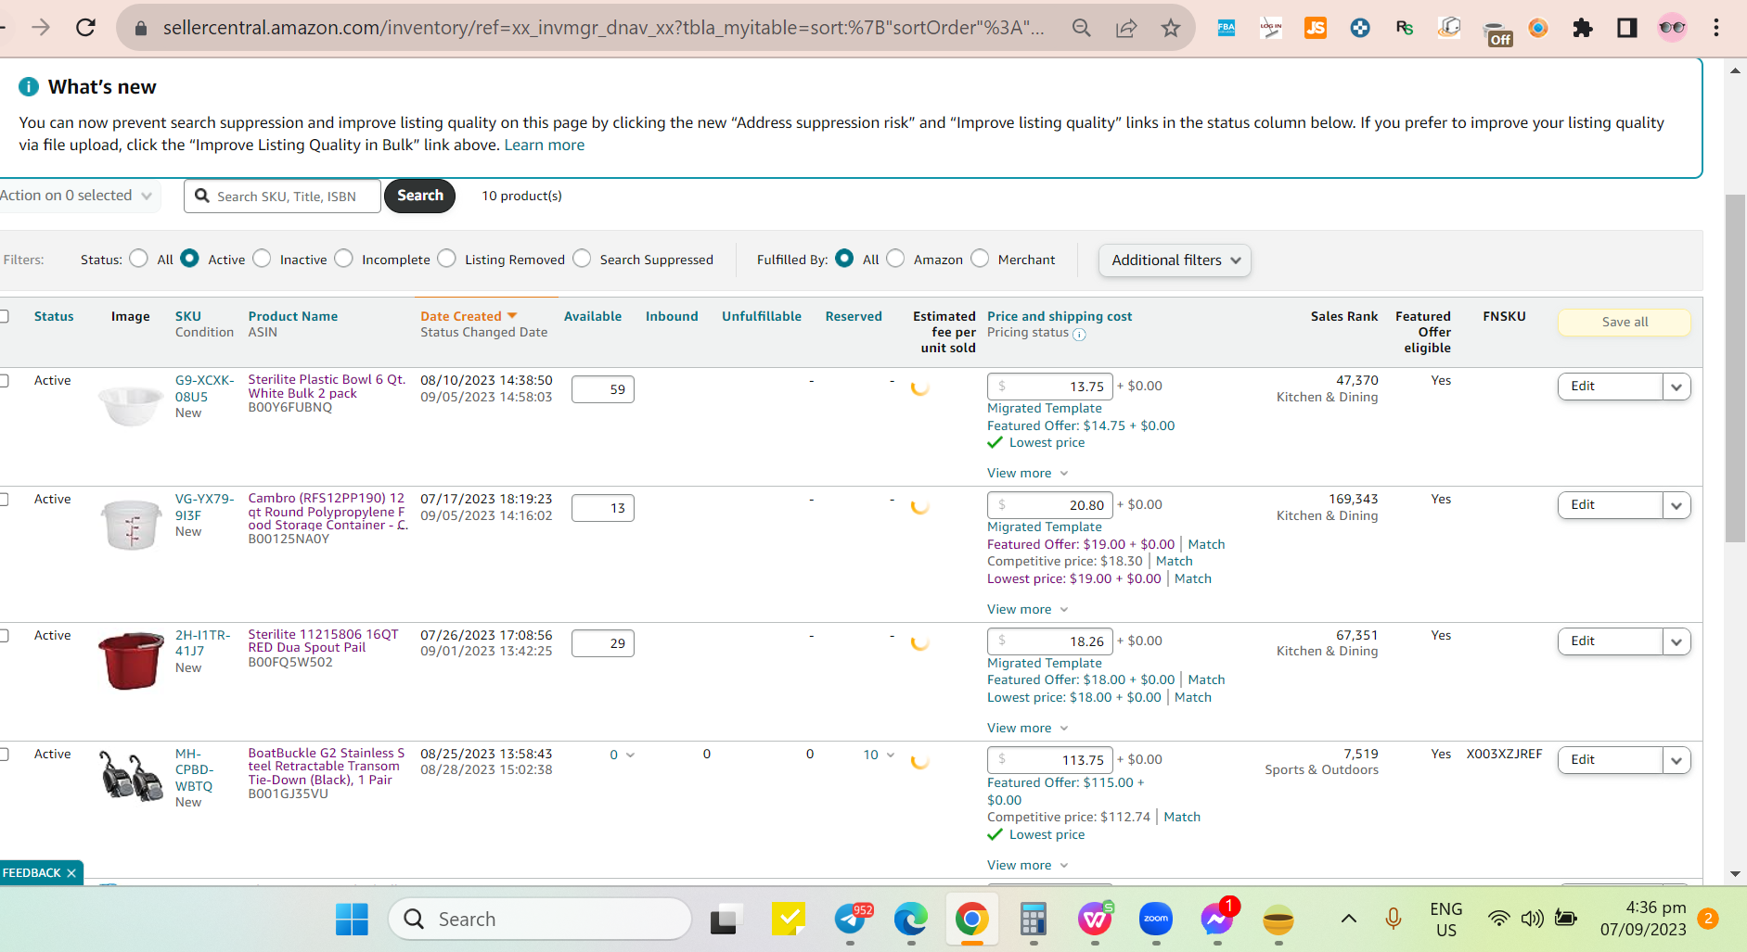Sort by Unfulfillable column header
This screenshot has width=1747, height=952.
762,316
